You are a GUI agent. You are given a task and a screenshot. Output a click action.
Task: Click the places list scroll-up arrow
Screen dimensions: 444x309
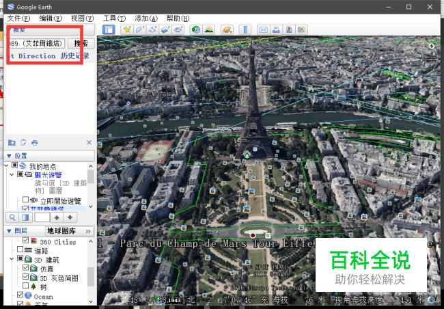click(91, 166)
